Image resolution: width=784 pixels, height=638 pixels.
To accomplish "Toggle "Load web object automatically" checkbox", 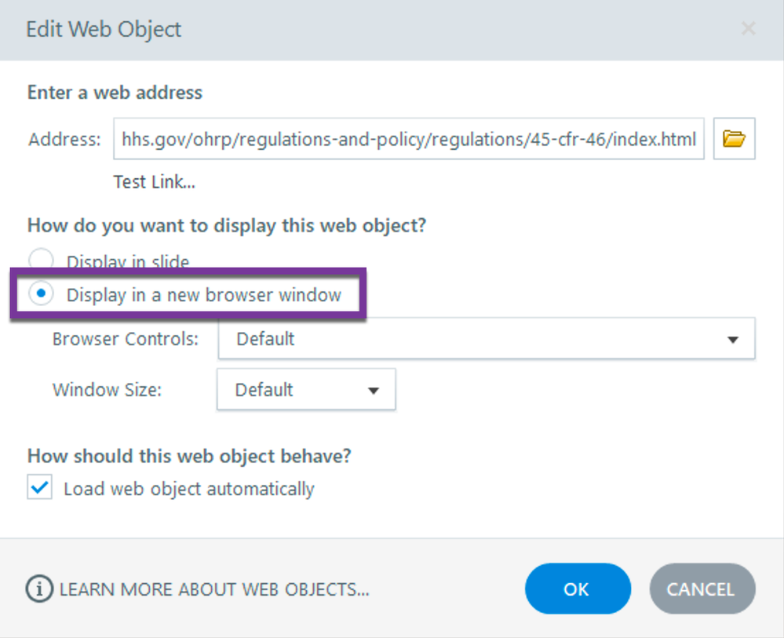I will (x=40, y=488).
